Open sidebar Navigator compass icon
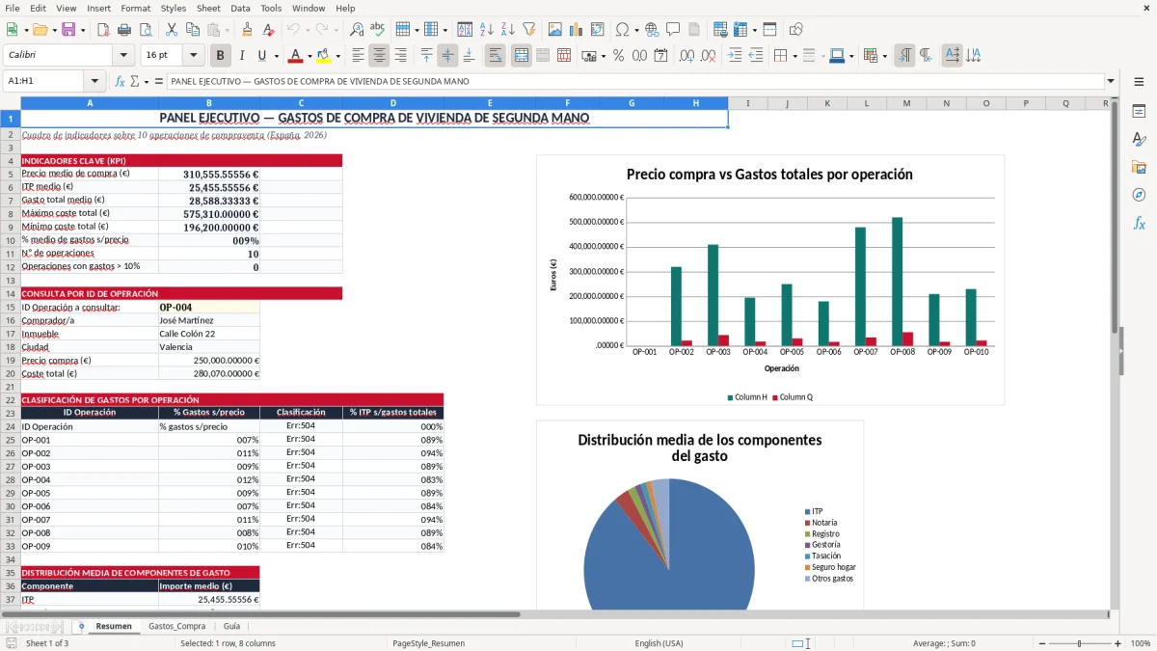1157x651 pixels. coord(1139,195)
